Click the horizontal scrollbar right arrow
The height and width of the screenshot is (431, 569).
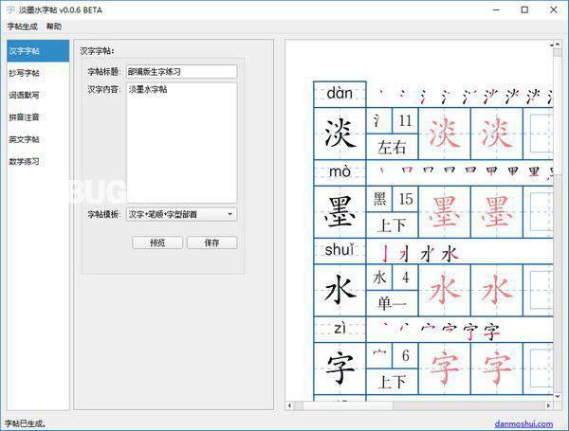click(549, 405)
